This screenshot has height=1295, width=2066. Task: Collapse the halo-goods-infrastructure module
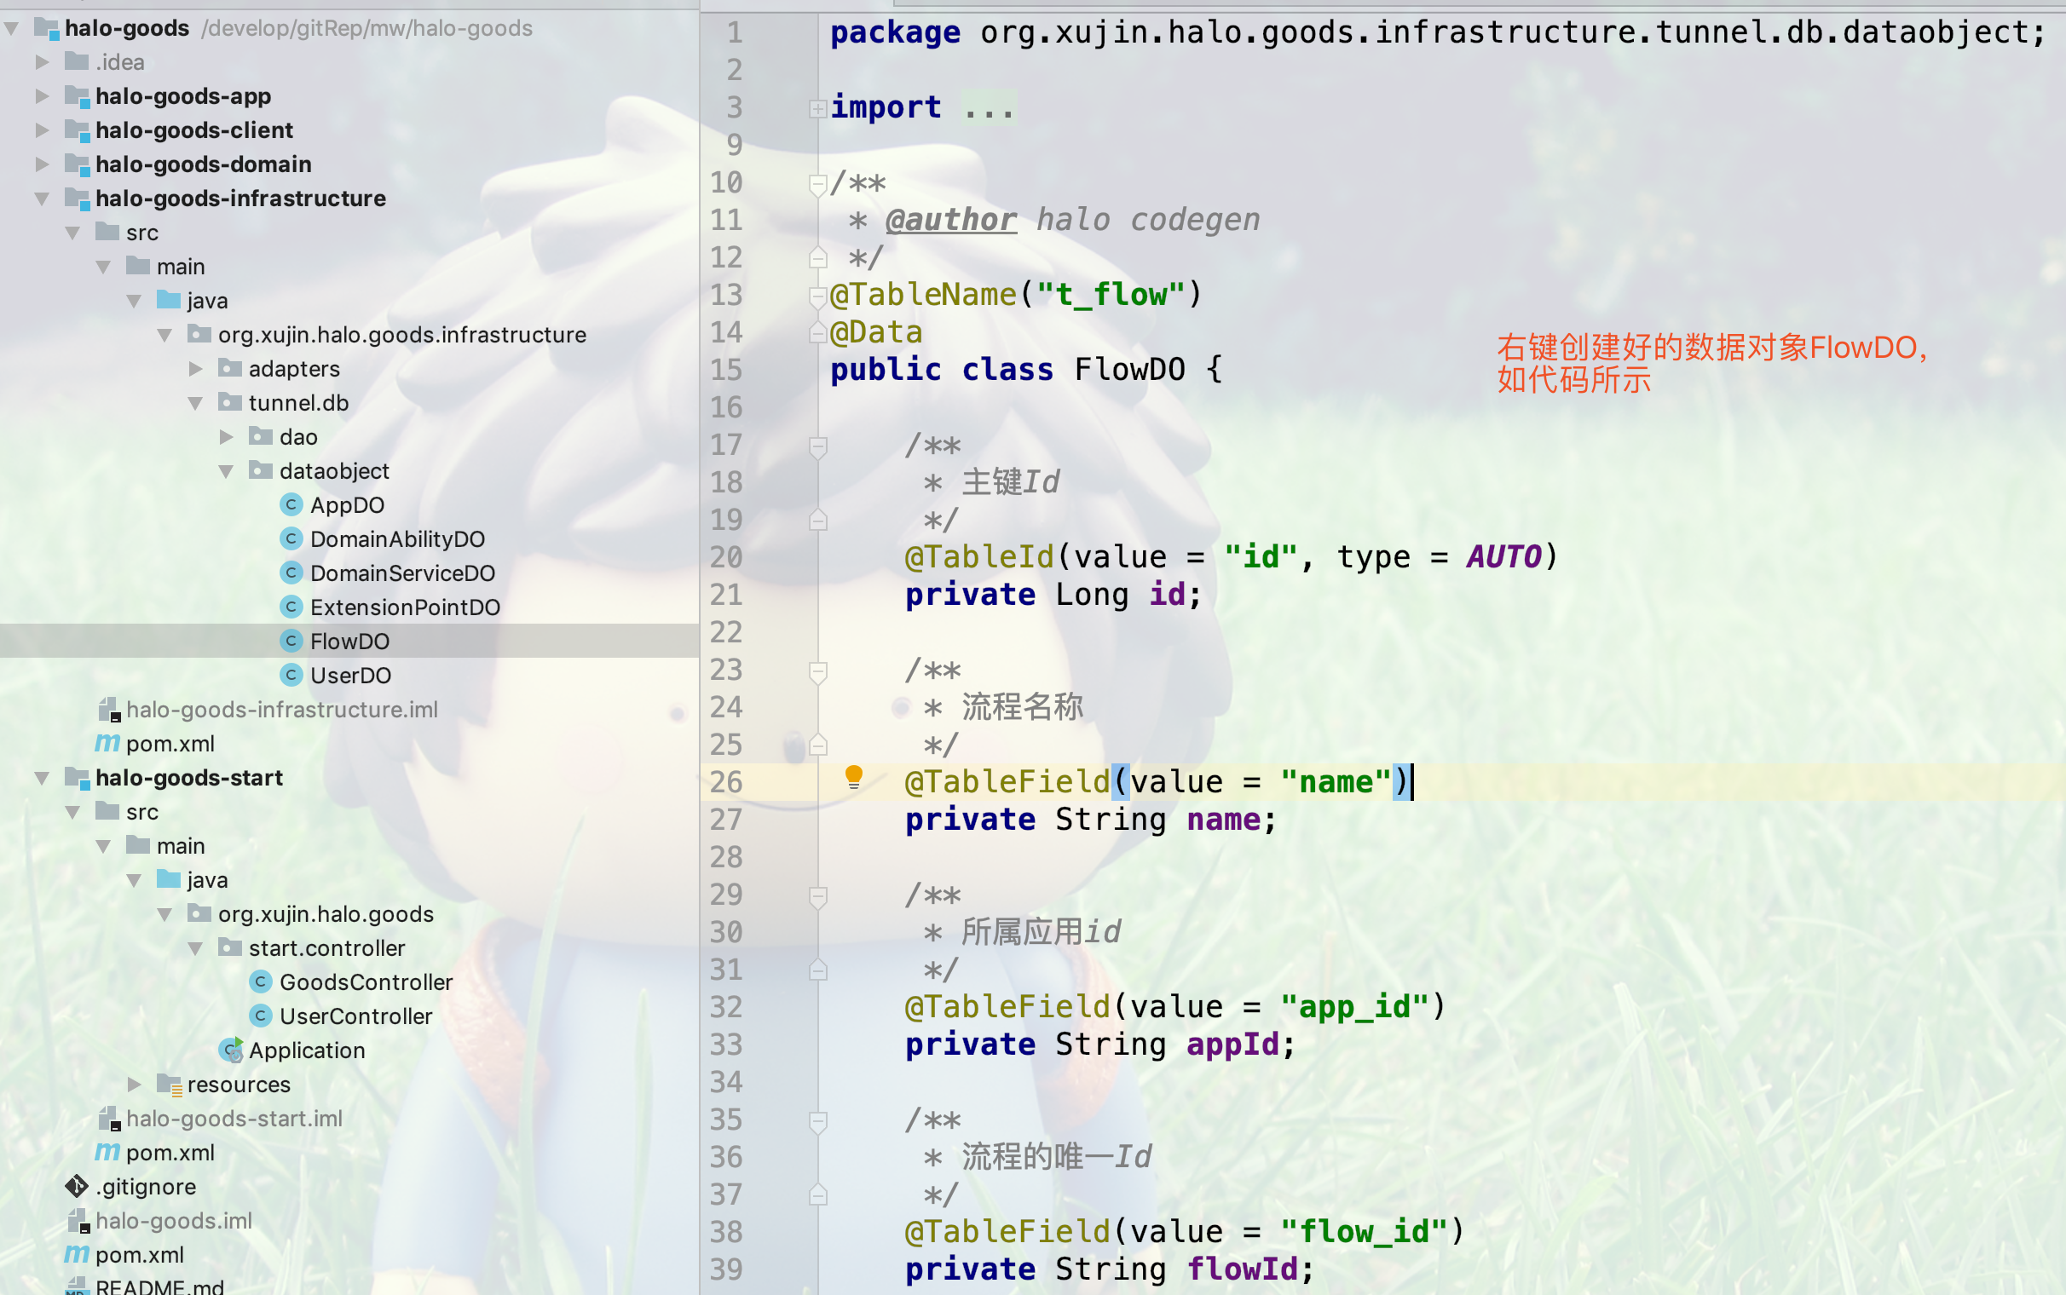pos(42,199)
